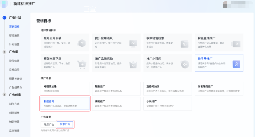This screenshot has width=255, height=137.
Task: Select 快手号推广 marketing goal
Action: click(219, 63)
